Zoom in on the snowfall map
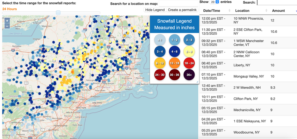 tap(7, 21)
